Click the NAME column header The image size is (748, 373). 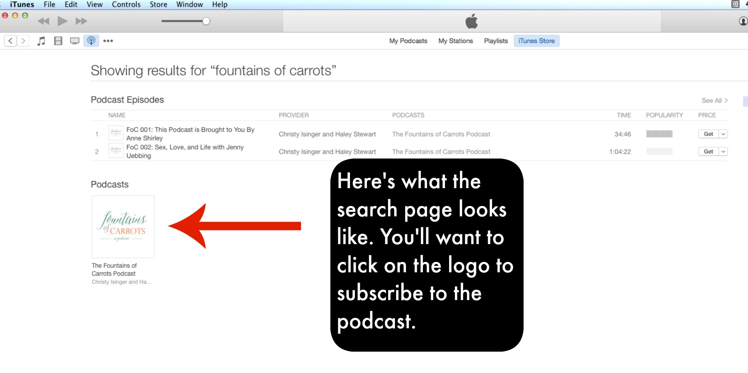(117, 115)
